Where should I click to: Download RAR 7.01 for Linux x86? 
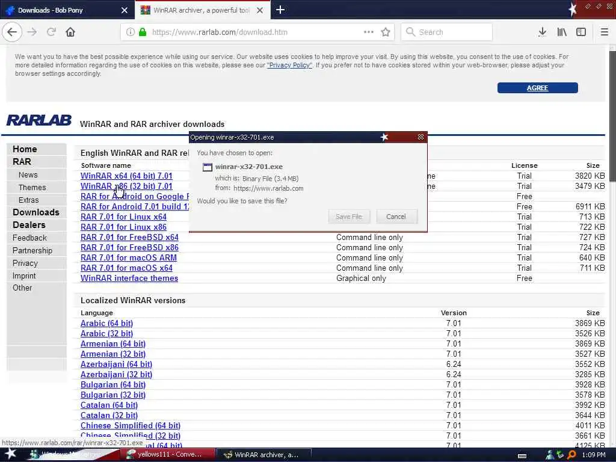click(x=123, y=227)
